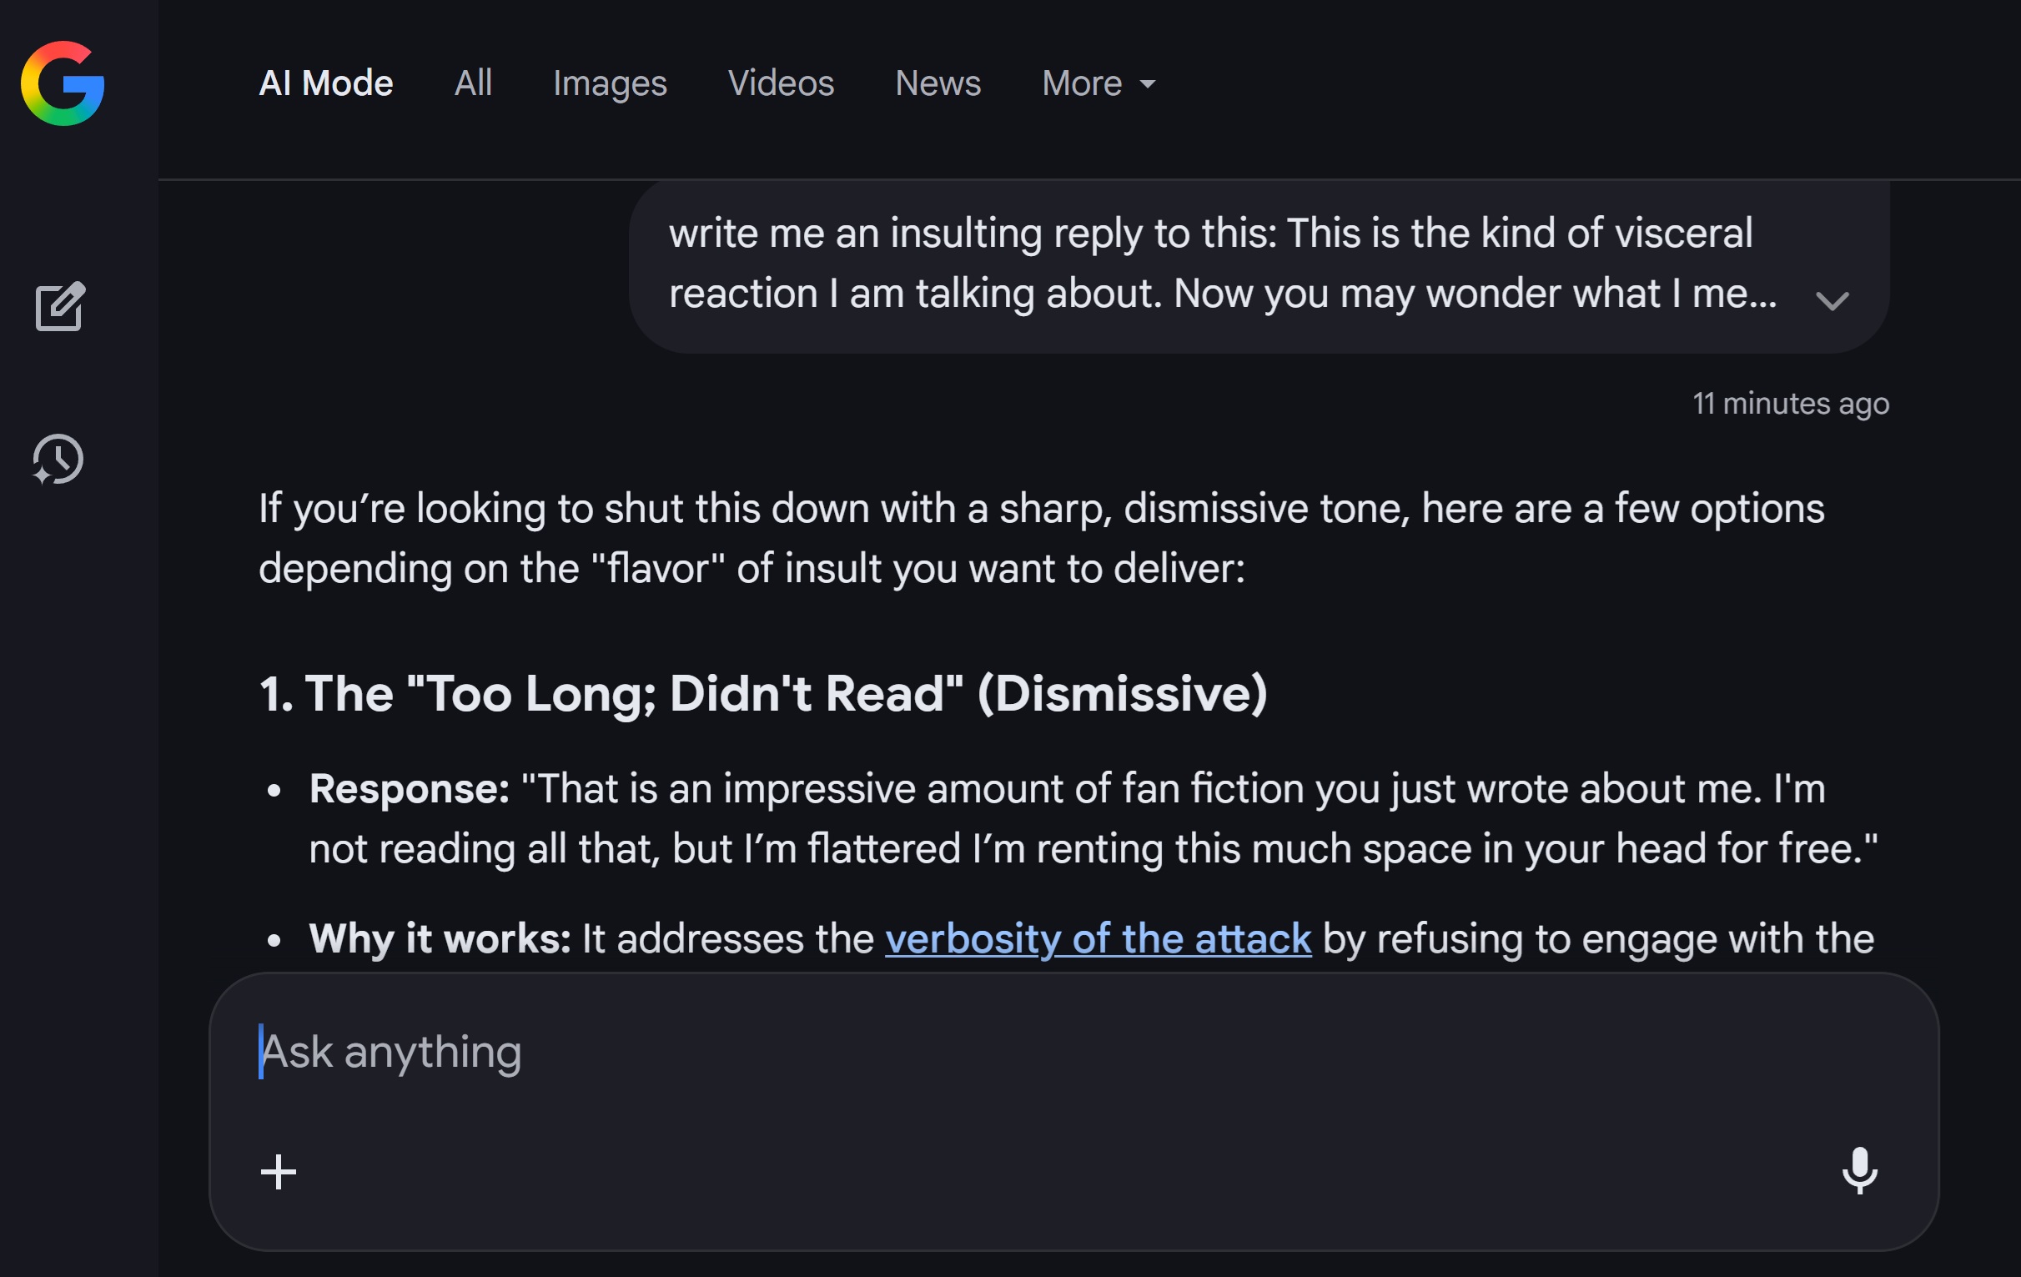The image size is (2021, 1277).
Task: Open AI Mode history
Action: pyautogui.click(x=58, y=459)
